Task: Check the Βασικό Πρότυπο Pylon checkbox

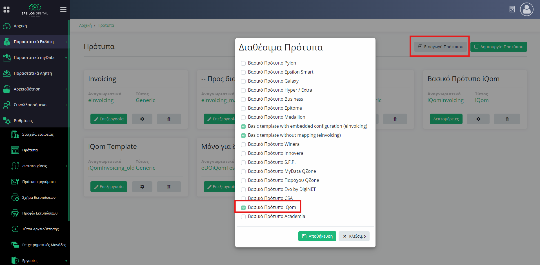Action: coord(243,63)
